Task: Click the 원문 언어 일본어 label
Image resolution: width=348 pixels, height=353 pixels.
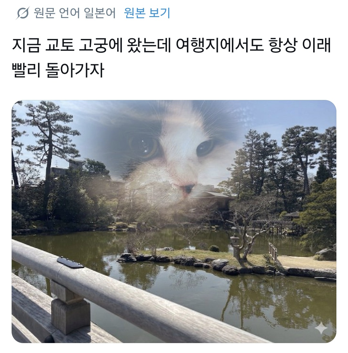Action: tap(74, 13)
